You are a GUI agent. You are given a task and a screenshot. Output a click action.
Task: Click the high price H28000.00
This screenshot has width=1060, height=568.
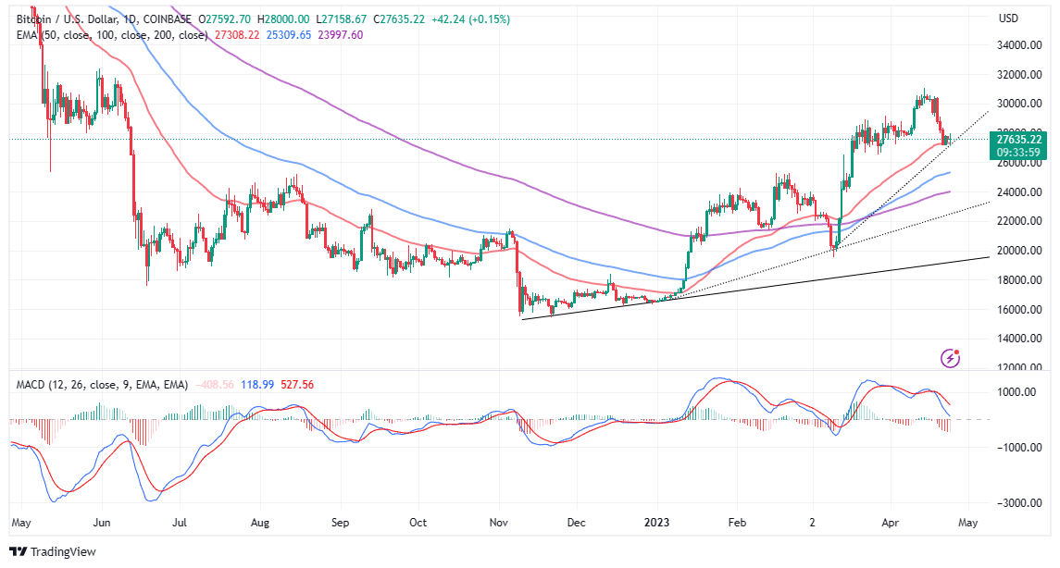pyautogui.click(x=283, y=19)
